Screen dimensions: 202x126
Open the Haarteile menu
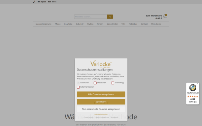[68, 24]
